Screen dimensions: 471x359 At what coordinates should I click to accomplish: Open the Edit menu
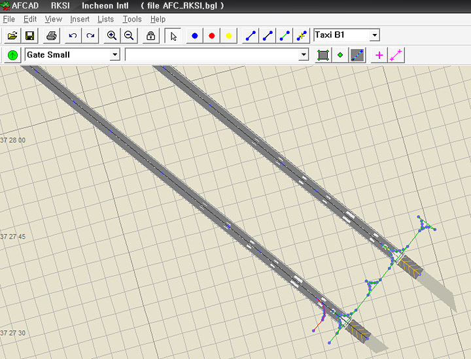30,19
